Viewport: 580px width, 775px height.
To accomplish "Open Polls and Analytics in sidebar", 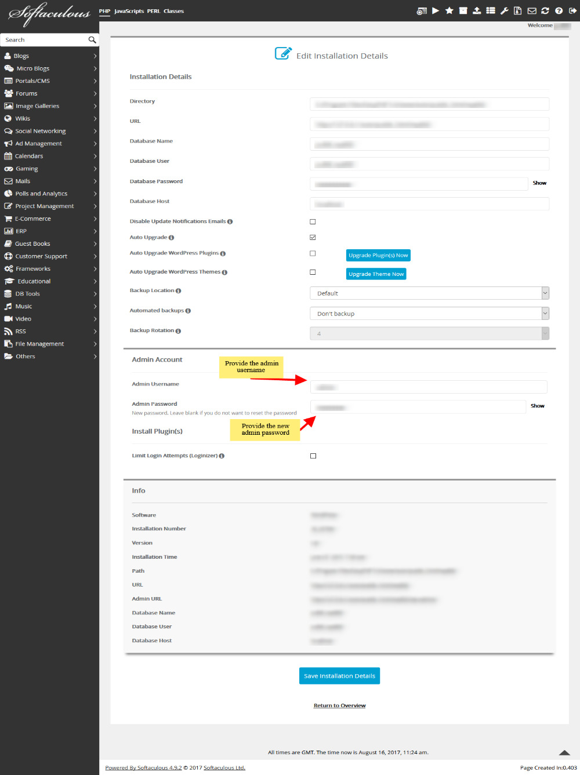I will click(41, 194).
